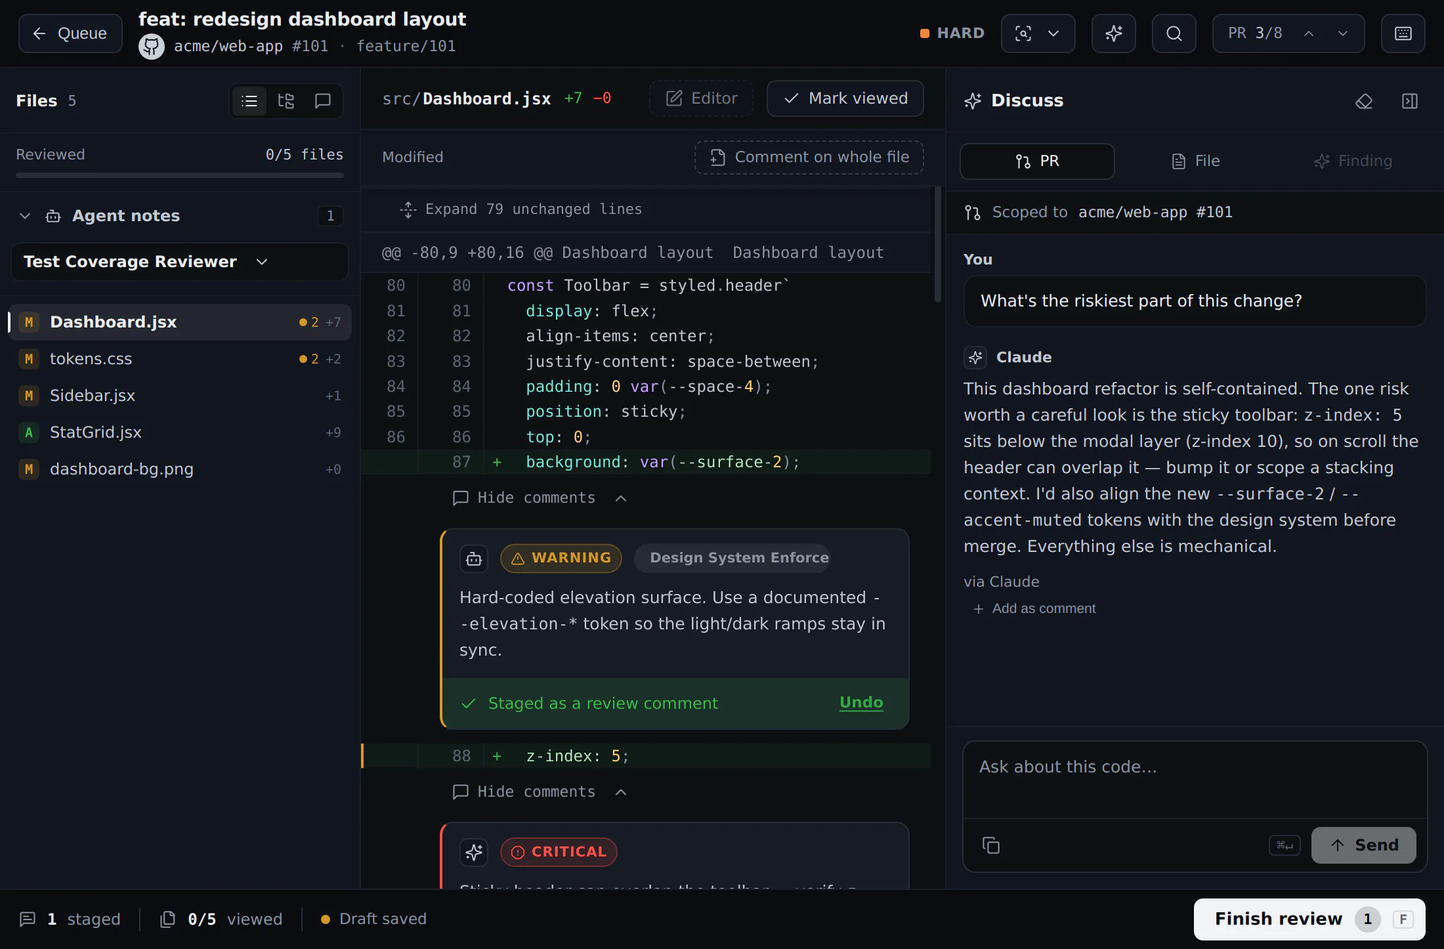Add Claude's reply as comment
1444x949 pixels.
click(1034, 609)
